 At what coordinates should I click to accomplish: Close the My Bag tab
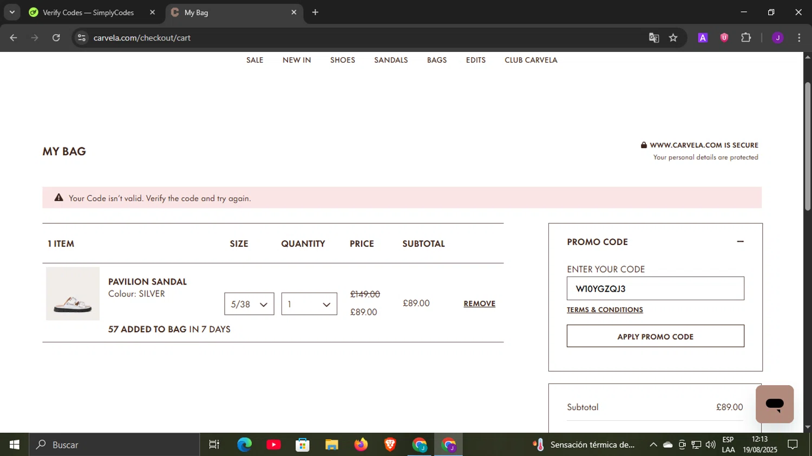(294, 12)
